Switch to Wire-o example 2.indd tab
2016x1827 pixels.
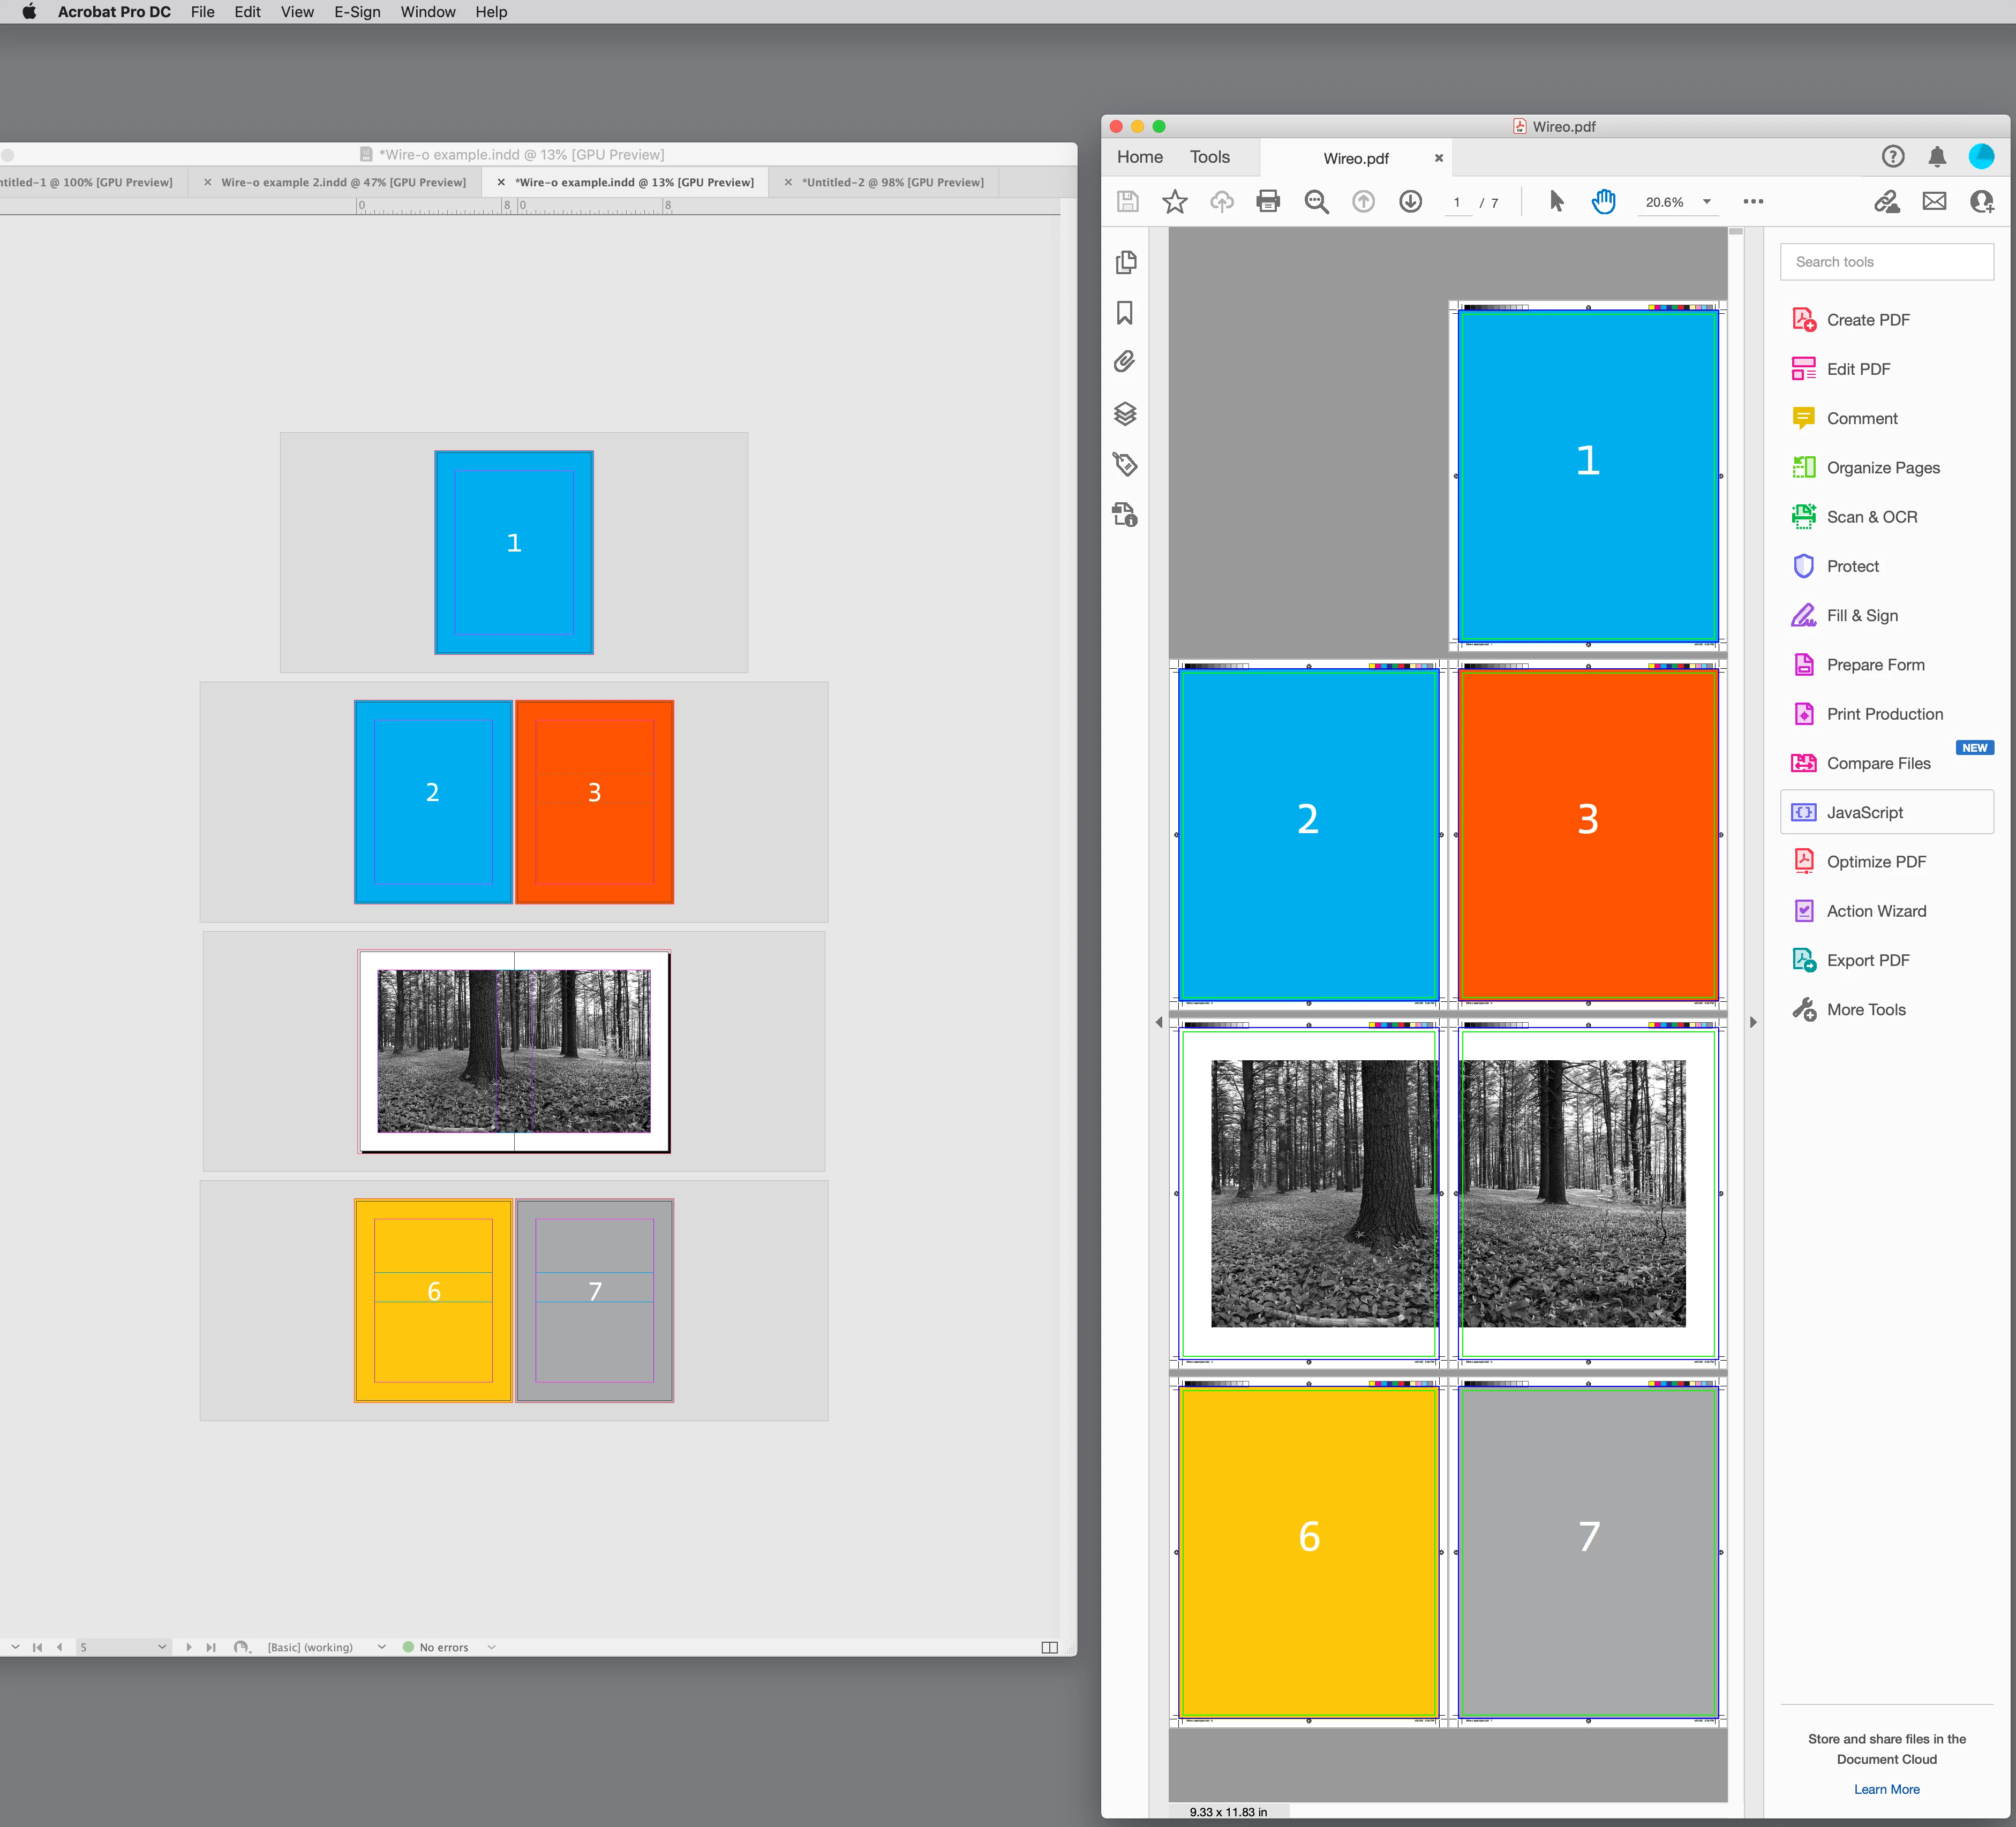pos(343,182)
